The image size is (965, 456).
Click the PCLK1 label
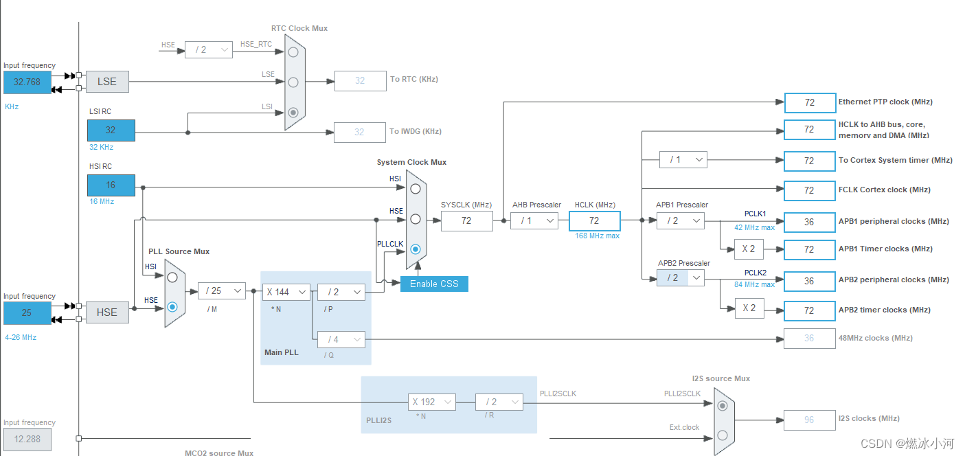756,214
